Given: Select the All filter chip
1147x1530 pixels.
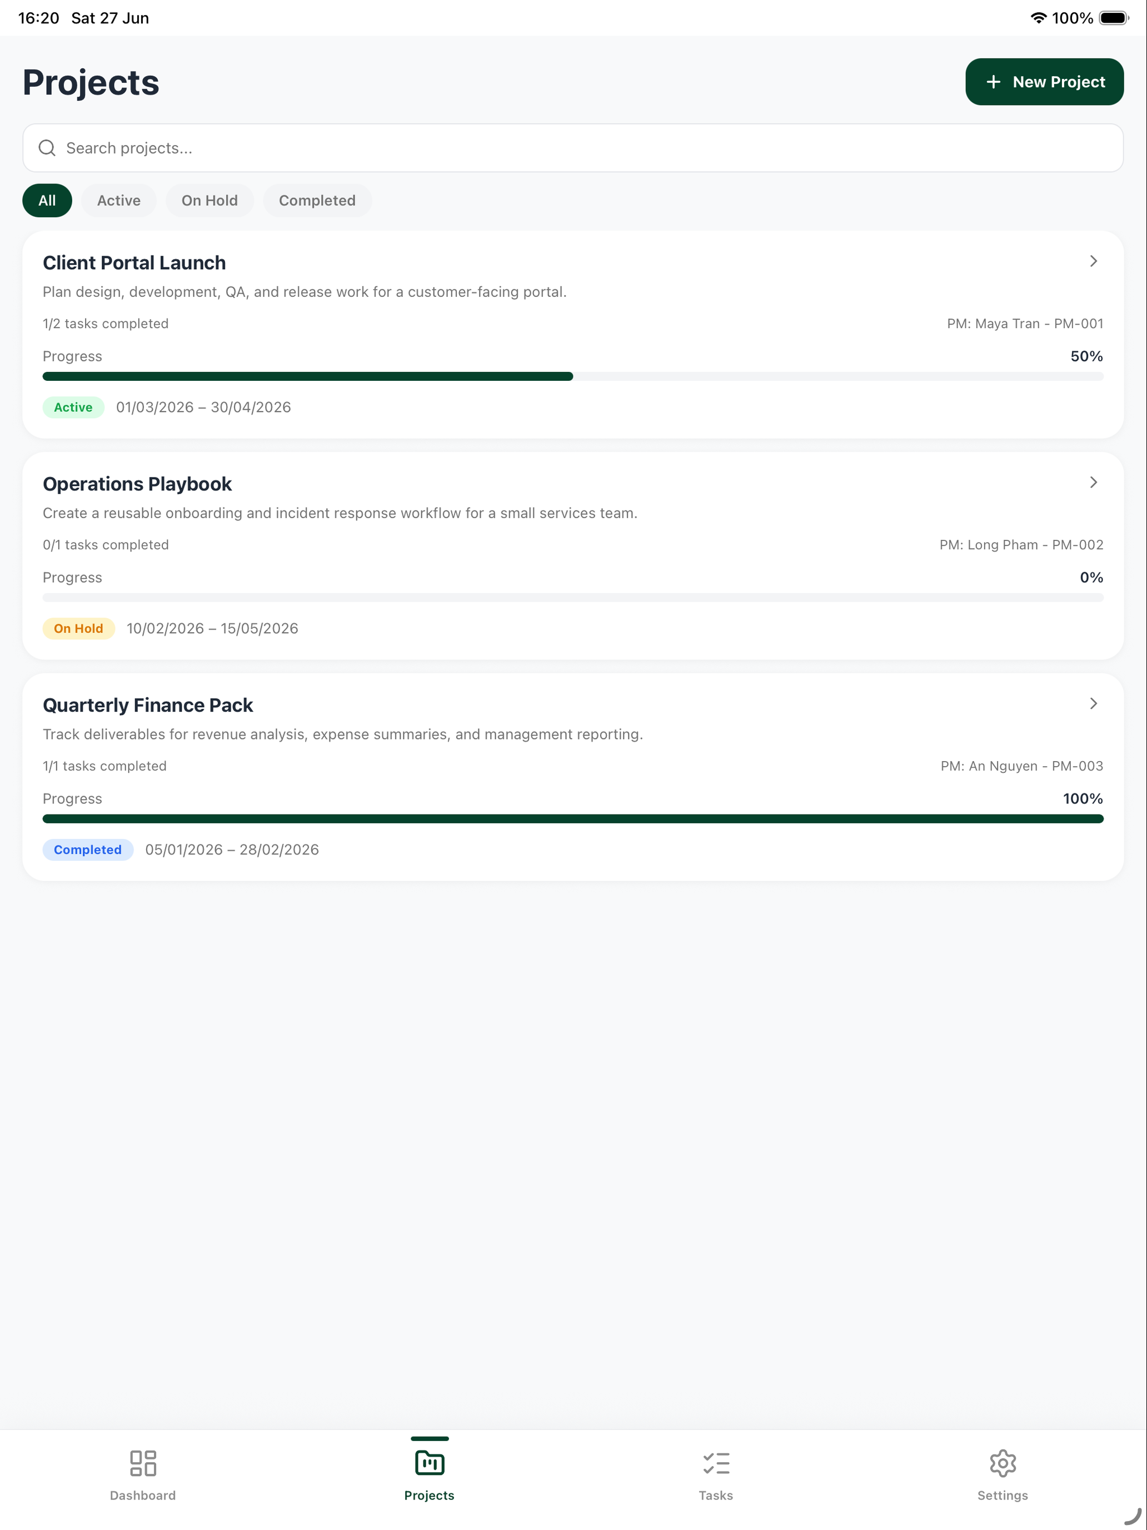Looking at the screenshot, I should coord(47,201).
